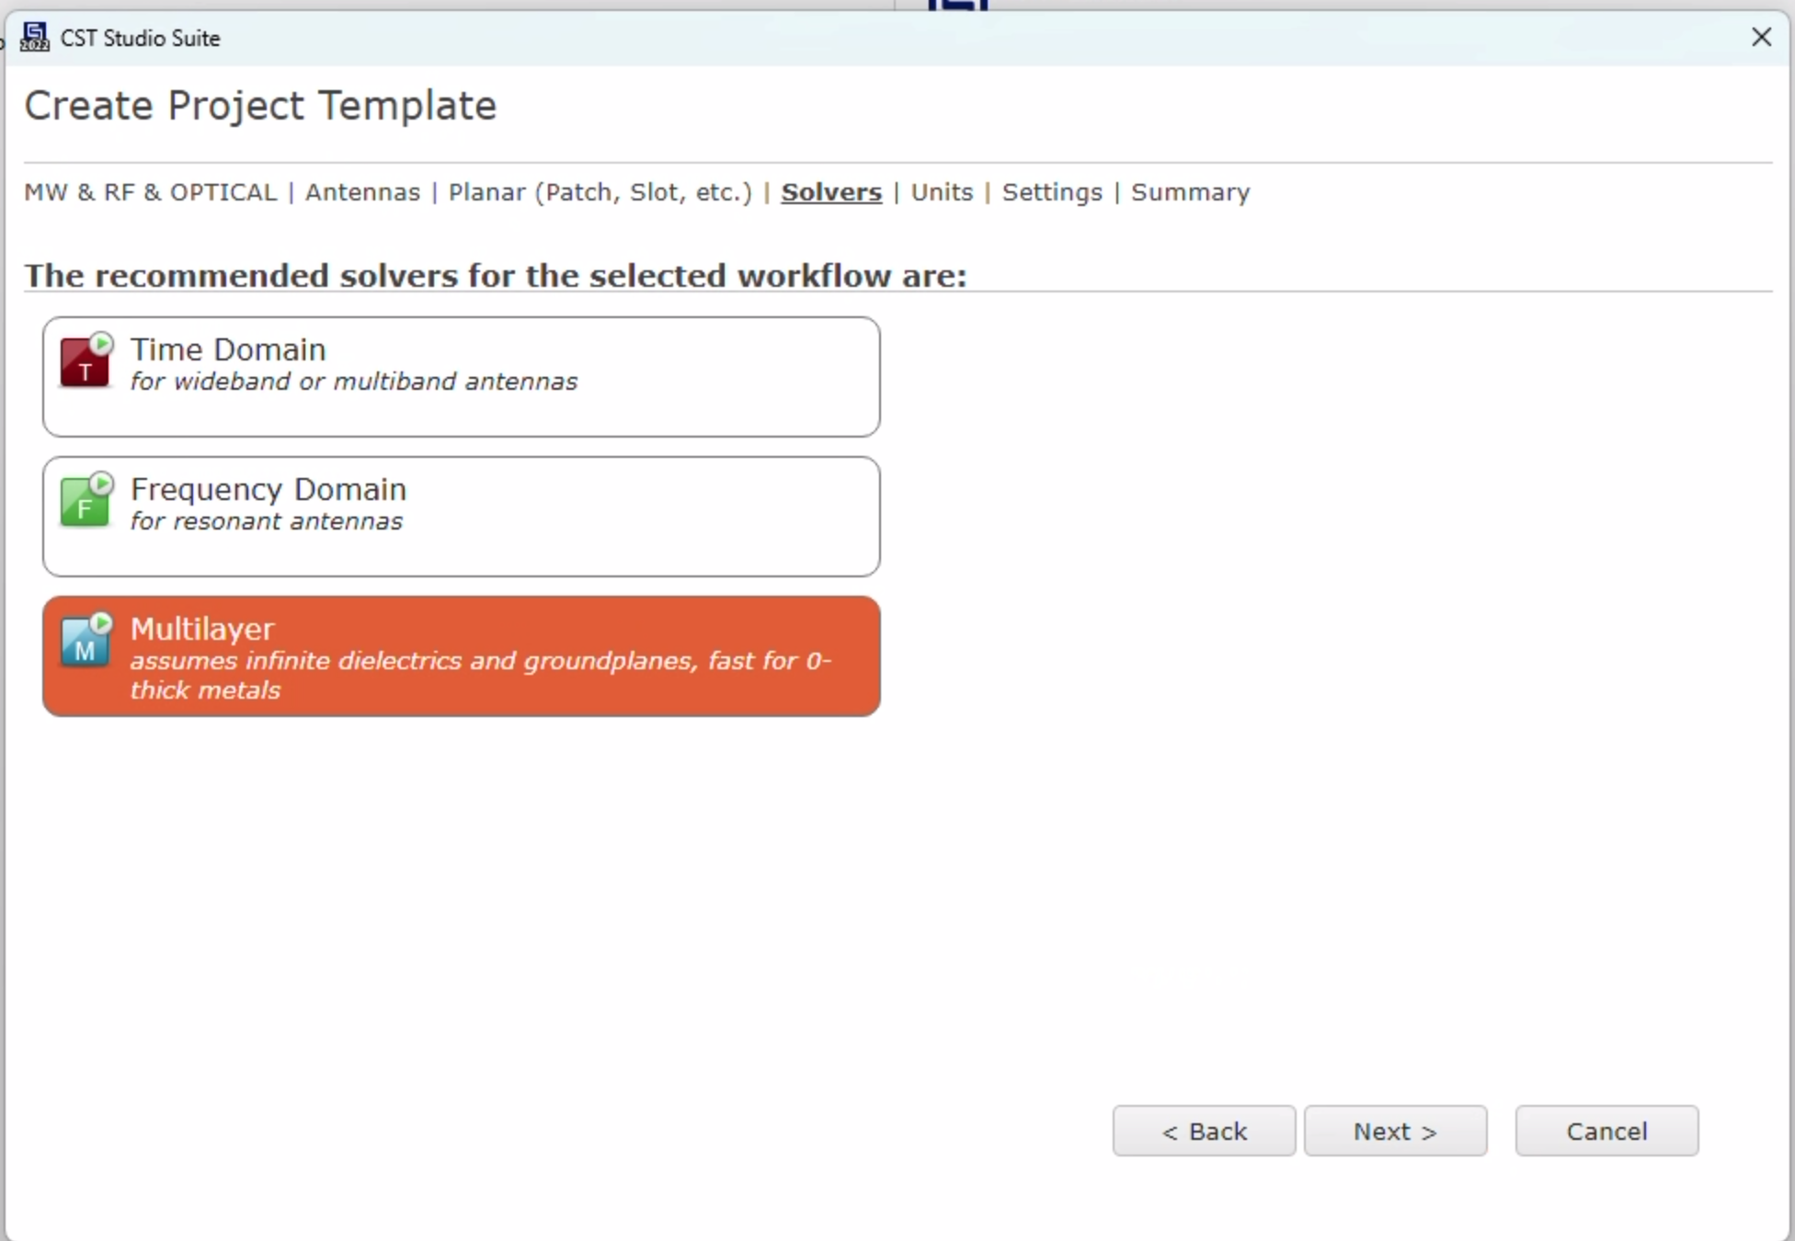Click the blue Multilayer solver icon
The height and width of the screenshot is (1241, 1795).
pyautogui.click(x=86, y=641)
